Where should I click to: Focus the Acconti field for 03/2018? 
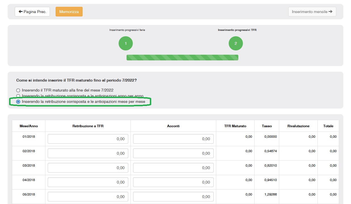click(173, 168)
